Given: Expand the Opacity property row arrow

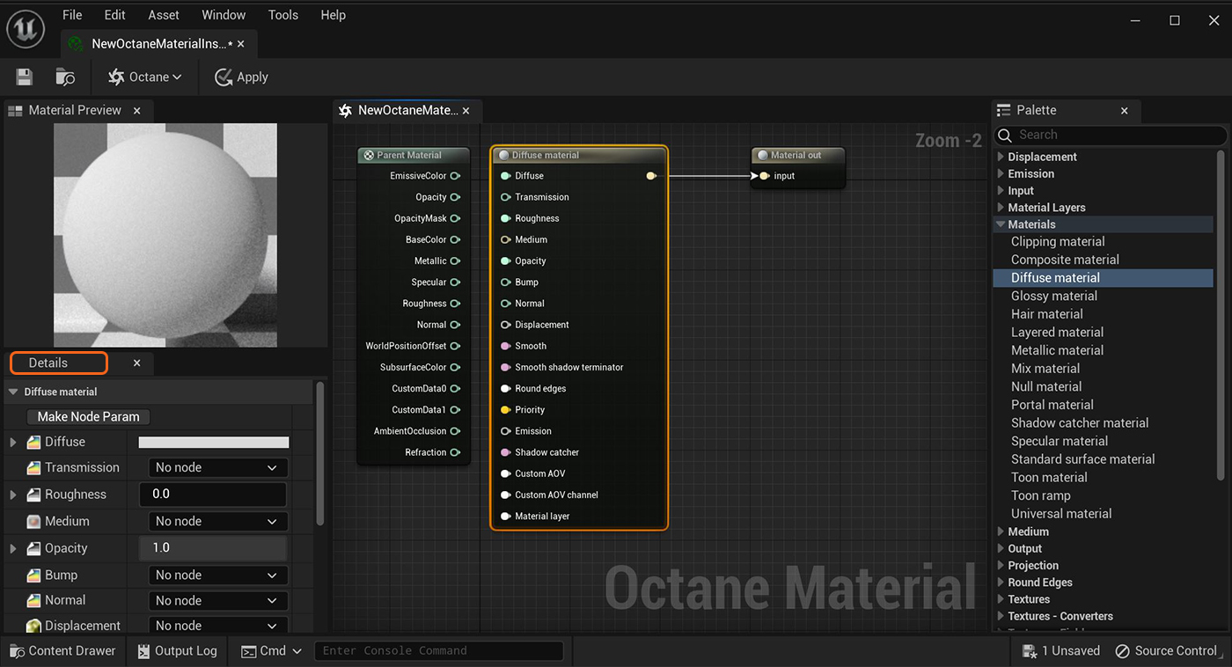Looking at the screenshot, I should (x=13, y=548).
